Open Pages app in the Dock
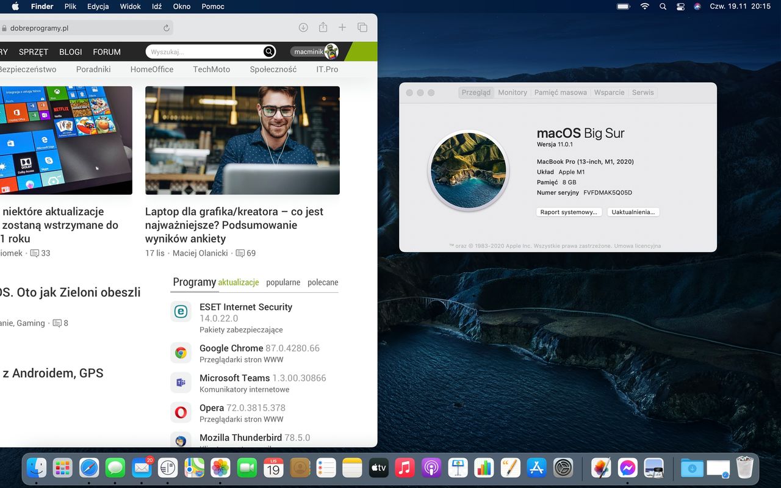The height and width of the screenshot is (488, 781). pos(510,468)
